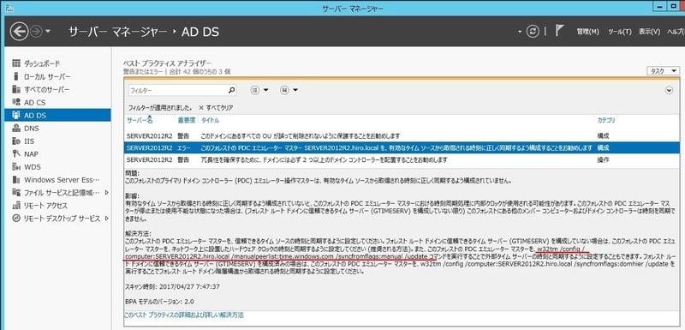Screen dimensions: 685x330
Task: Open the ヘルプ menu
Action: coord(676,32)
